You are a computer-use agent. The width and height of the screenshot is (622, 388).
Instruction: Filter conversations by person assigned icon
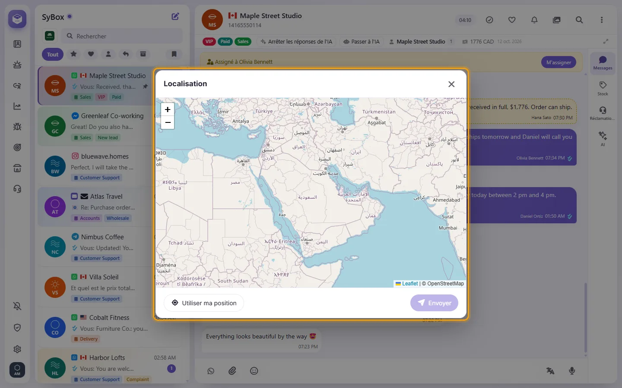(x=108, y=54)
